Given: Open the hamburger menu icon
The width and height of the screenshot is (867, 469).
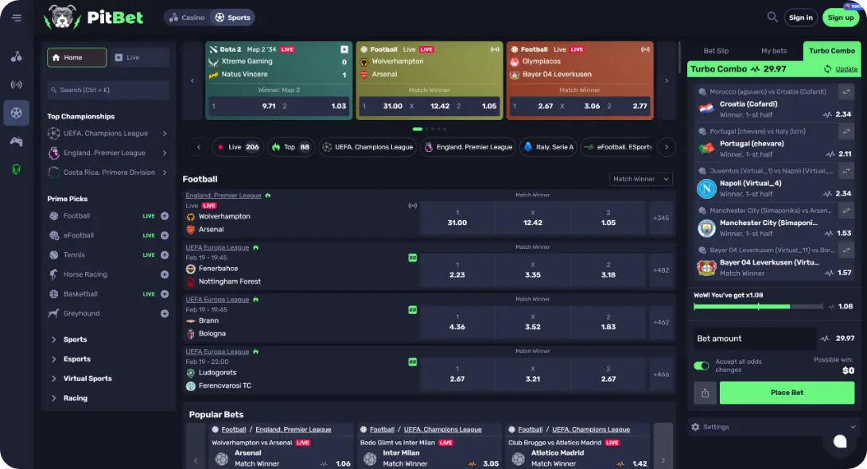Looking at the screenshot, I should tap(17, 17).
